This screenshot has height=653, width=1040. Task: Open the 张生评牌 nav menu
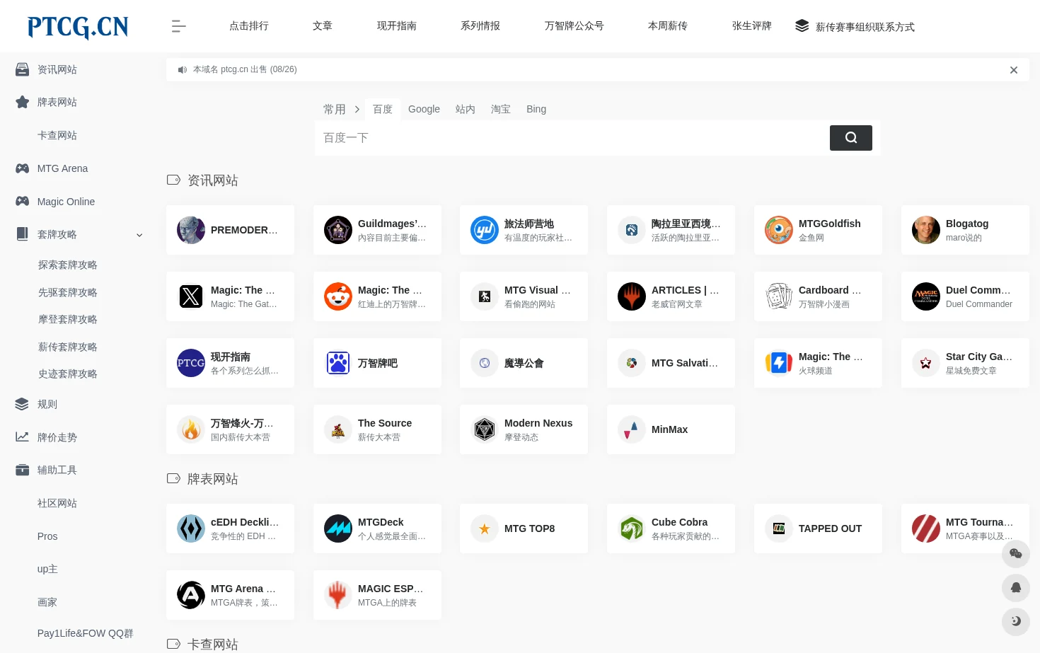coord(752,25)
